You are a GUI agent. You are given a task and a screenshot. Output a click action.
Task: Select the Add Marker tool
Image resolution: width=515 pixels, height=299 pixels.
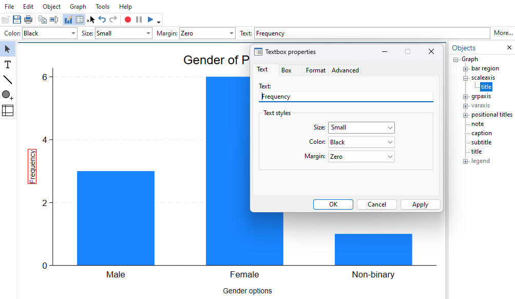click(x=8, y=95)
